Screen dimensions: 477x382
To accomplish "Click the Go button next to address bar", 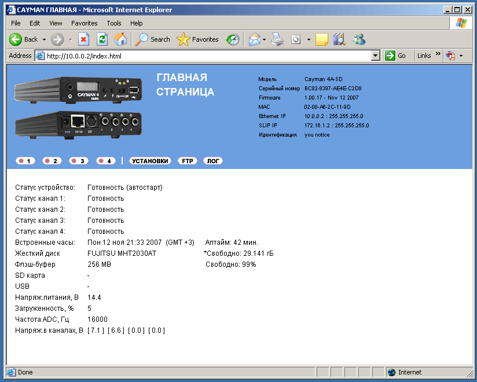I will pyautogui.click(x=395, y=56).
